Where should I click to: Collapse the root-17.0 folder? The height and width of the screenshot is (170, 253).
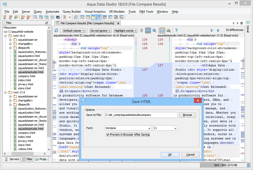5,92
